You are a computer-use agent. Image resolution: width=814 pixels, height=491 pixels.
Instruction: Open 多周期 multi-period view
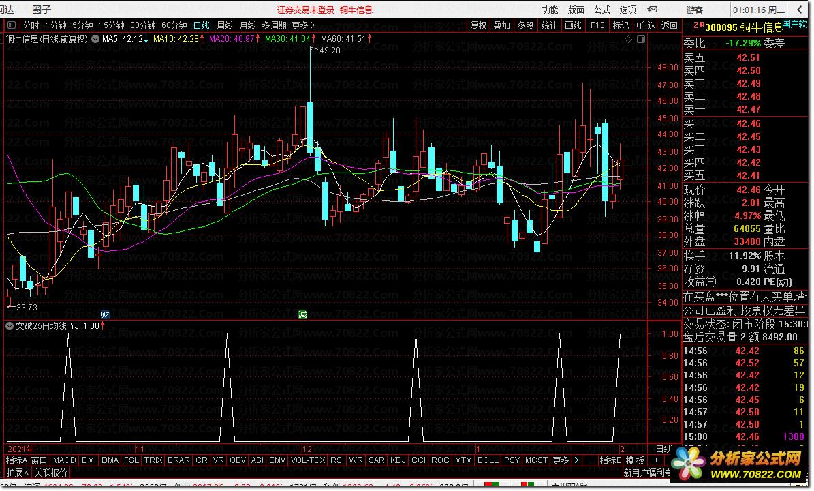tap(274, 25)
